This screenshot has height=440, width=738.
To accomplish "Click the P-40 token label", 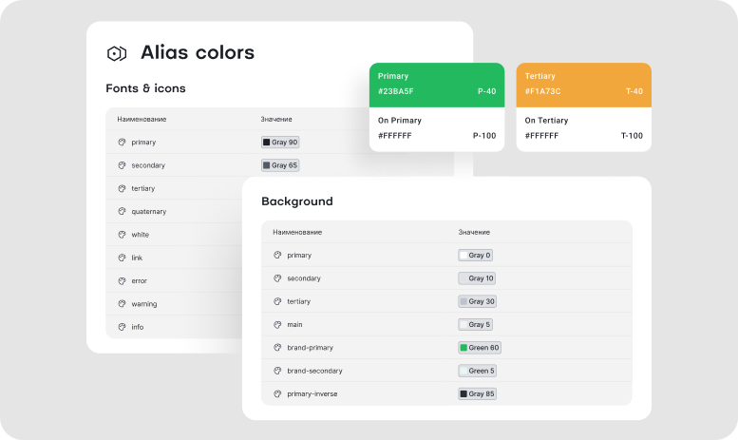I will pos(486,91).
